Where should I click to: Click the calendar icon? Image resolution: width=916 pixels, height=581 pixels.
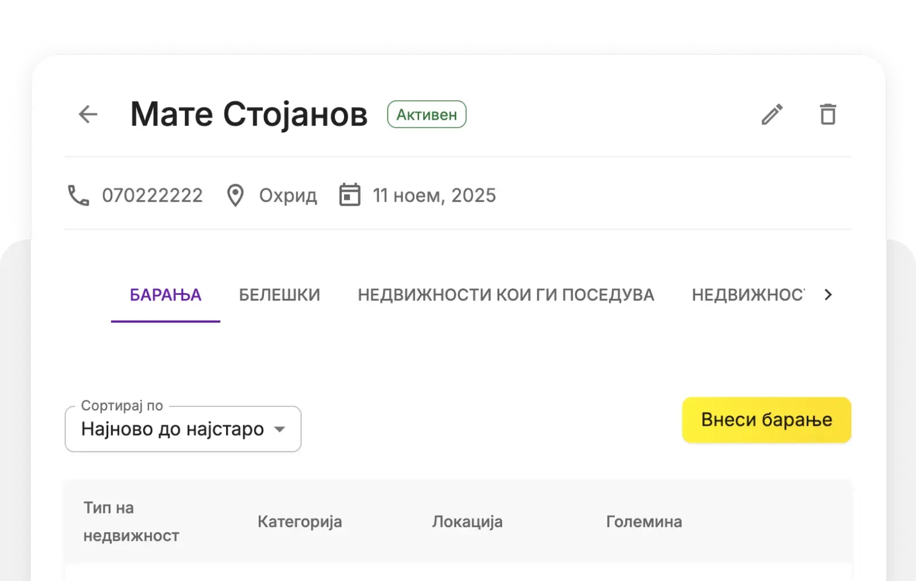click(350, 195)
